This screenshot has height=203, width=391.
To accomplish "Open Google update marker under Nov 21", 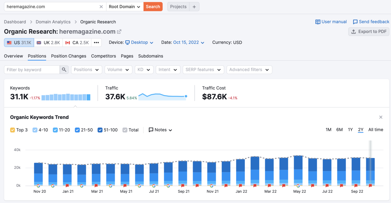I will point(211,186).
